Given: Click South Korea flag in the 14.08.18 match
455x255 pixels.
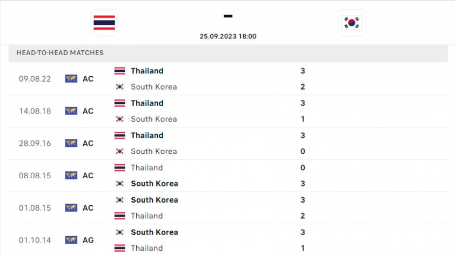Looking at the screenshot, I should tap(119, 119).
